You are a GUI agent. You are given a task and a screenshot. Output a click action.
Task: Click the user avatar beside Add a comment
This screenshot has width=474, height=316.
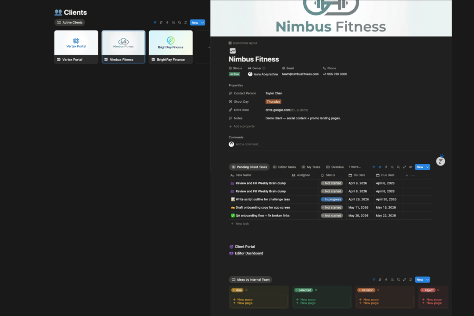tap(231, 144)
